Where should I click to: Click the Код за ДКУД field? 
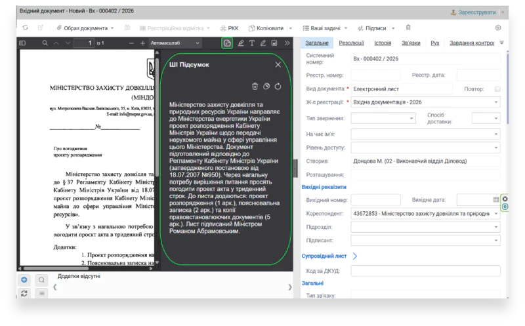point(425,271)
